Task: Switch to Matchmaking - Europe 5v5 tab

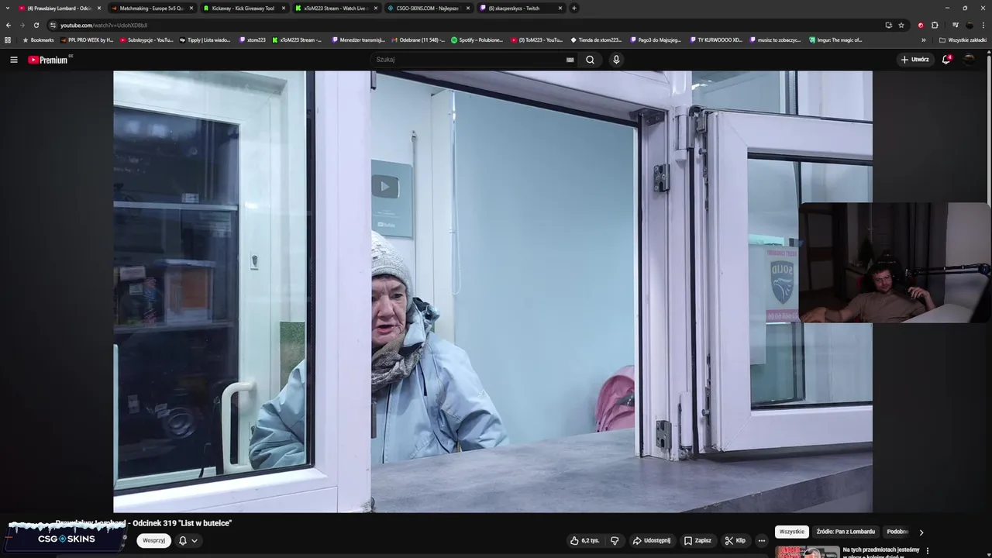Action: coord(151,8)
